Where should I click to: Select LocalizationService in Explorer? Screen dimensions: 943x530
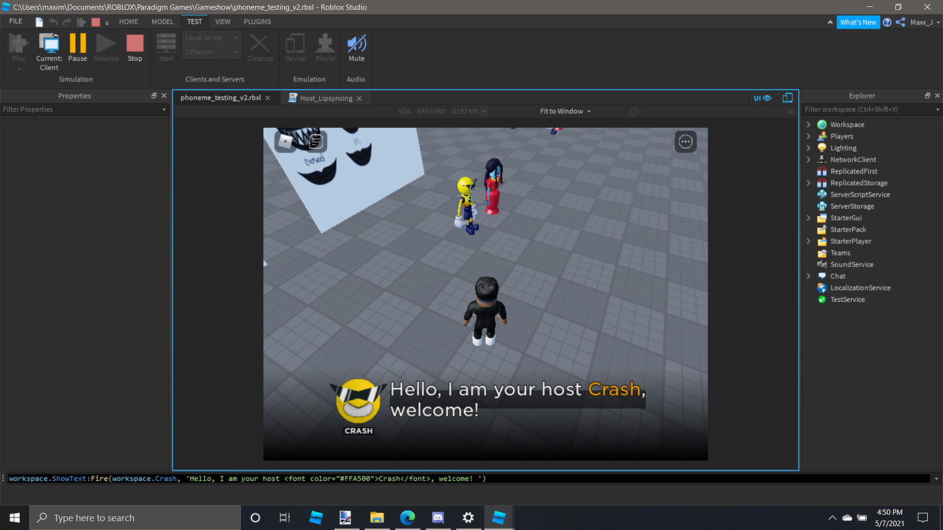pos(860,288)
